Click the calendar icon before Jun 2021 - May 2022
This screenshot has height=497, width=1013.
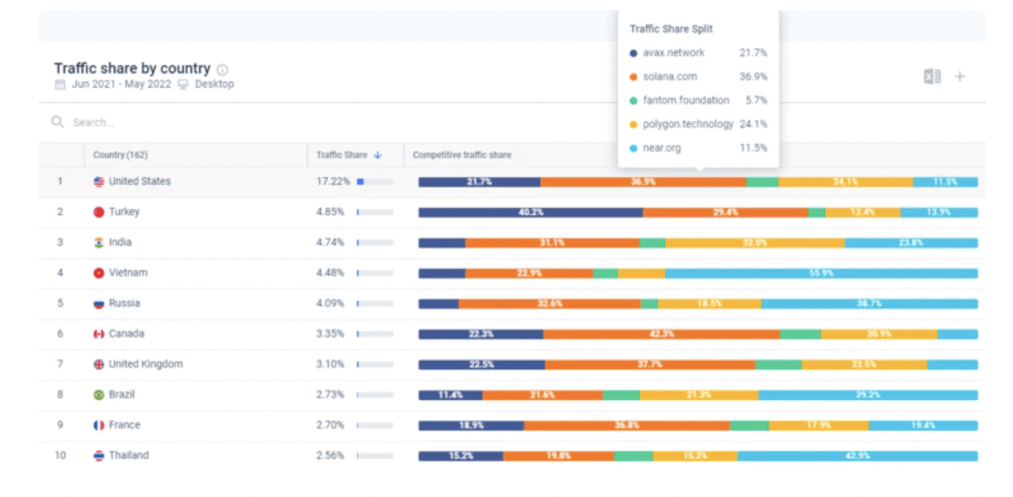pyautogui.click(x=60, y=84)
